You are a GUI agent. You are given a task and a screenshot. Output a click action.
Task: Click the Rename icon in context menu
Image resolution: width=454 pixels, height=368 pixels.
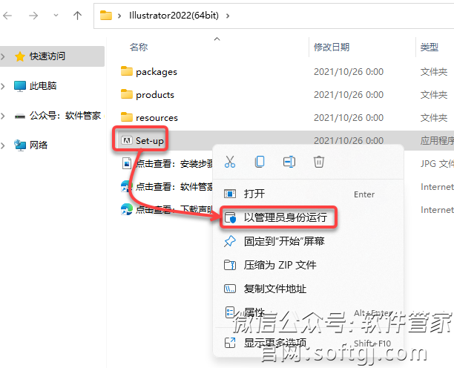(289, 162)
